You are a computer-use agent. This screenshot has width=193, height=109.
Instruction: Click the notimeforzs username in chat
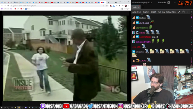pos(145,37)
